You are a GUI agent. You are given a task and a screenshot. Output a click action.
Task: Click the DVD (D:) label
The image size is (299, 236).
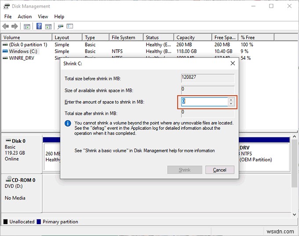click(x=14, y=186)
